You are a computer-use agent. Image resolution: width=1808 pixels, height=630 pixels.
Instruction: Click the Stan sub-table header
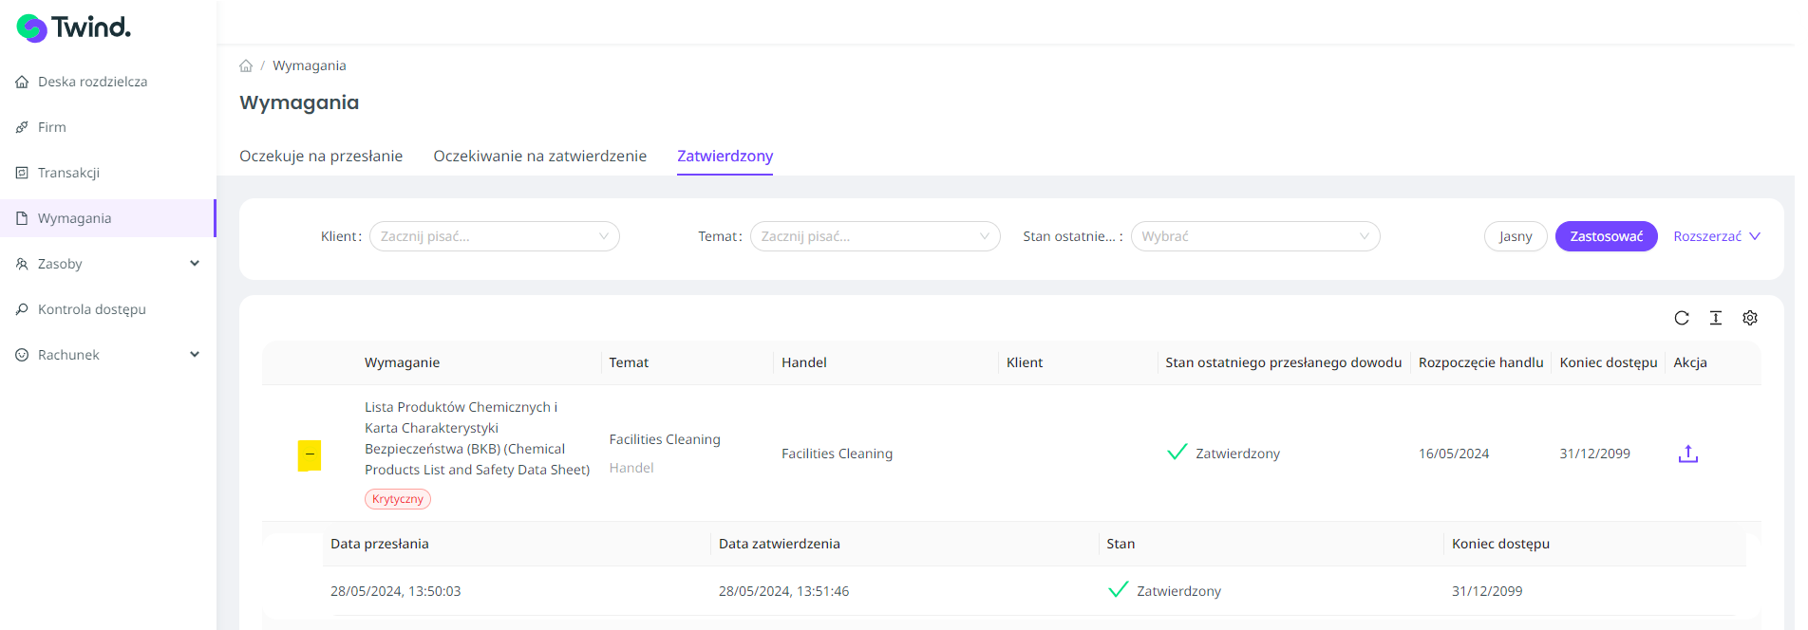[1121, 544]
